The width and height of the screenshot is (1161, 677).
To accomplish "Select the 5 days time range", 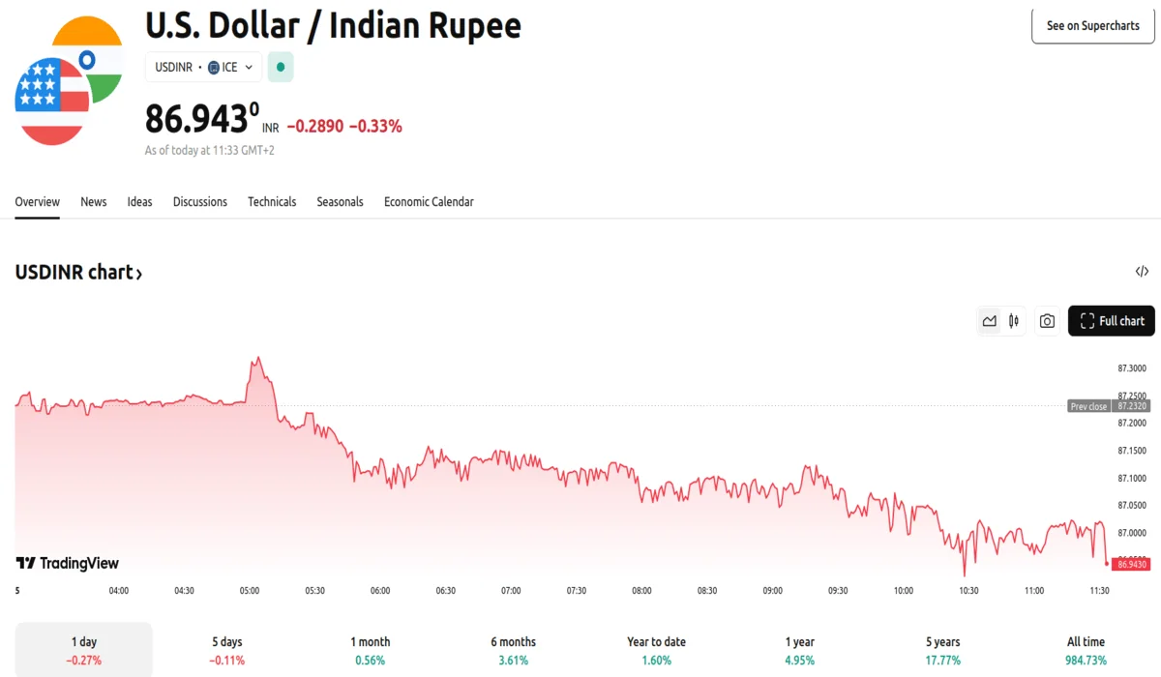I will 227,650.
